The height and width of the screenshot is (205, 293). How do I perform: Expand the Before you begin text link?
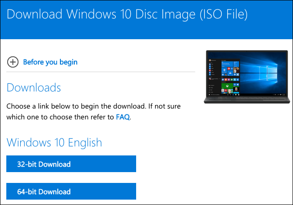(x=50, y=62)
